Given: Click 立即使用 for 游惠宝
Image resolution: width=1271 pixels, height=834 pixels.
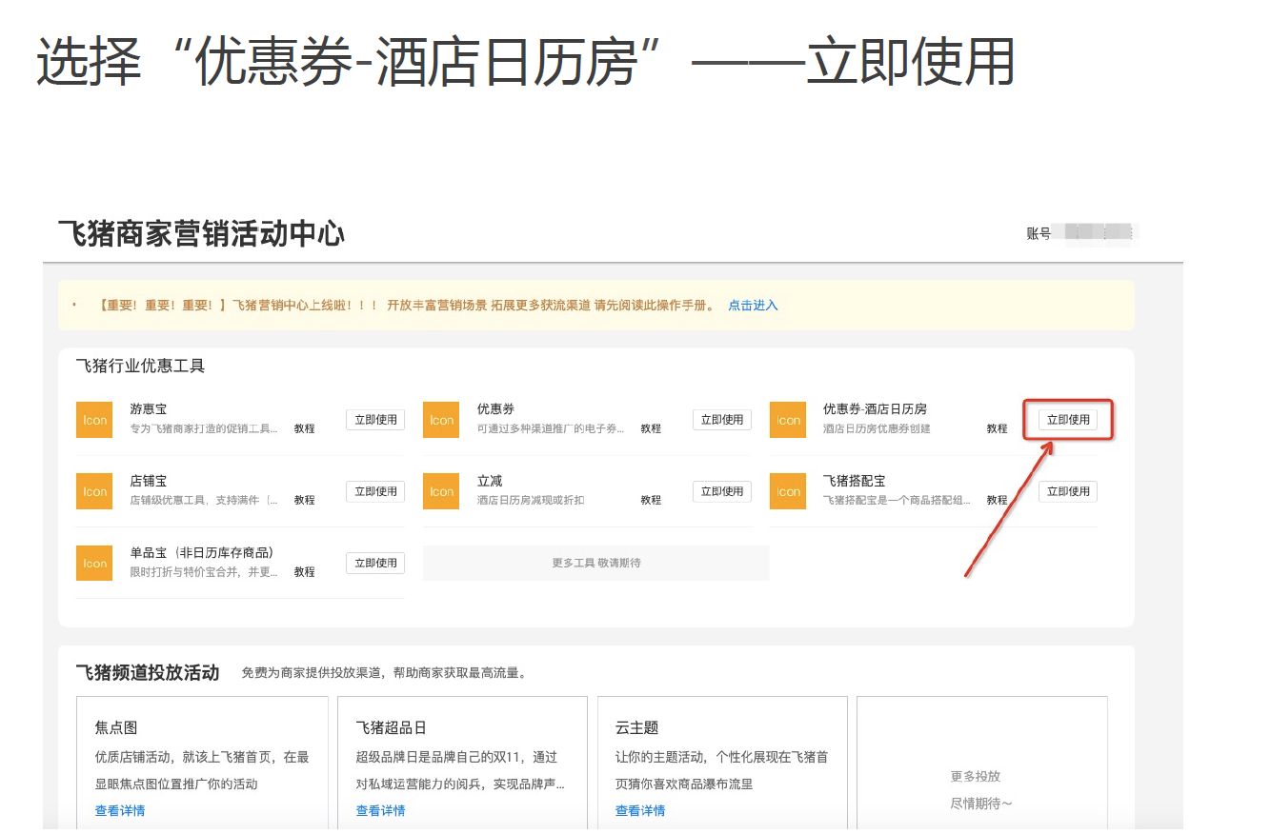Looking at the screenshot, I should click(x=375, y=419).
